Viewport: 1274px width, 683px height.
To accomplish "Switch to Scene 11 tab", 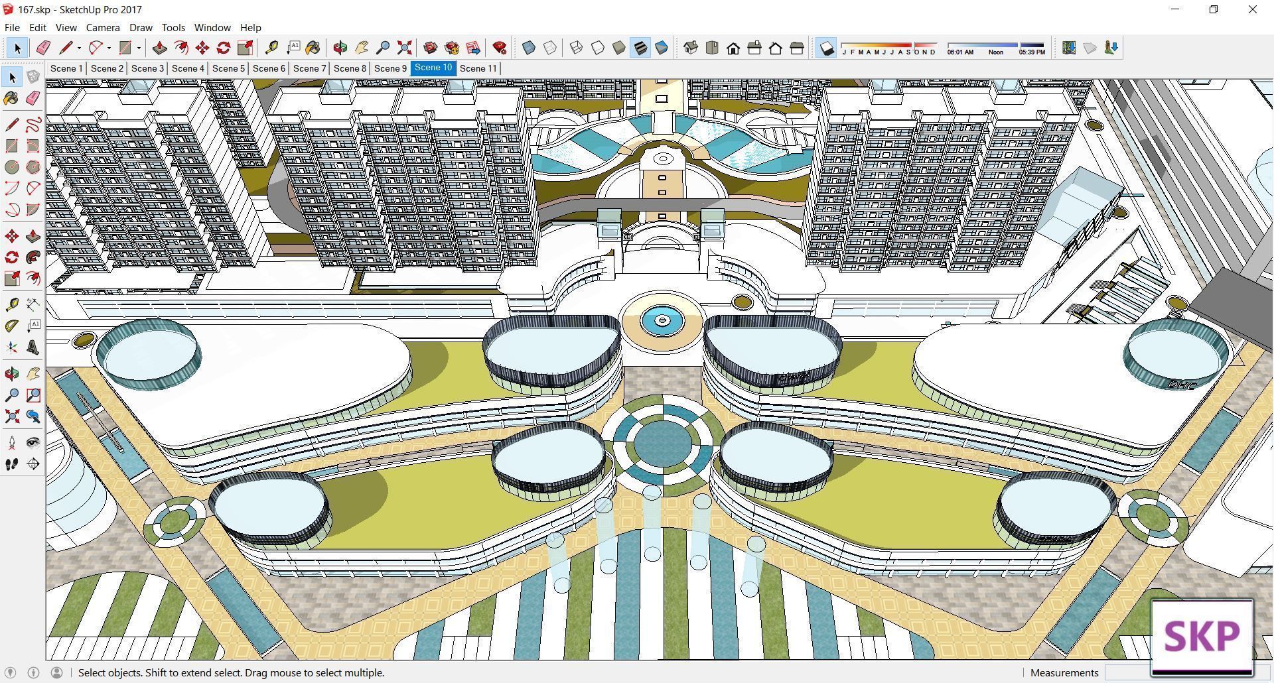I will [x=478, y=68].
